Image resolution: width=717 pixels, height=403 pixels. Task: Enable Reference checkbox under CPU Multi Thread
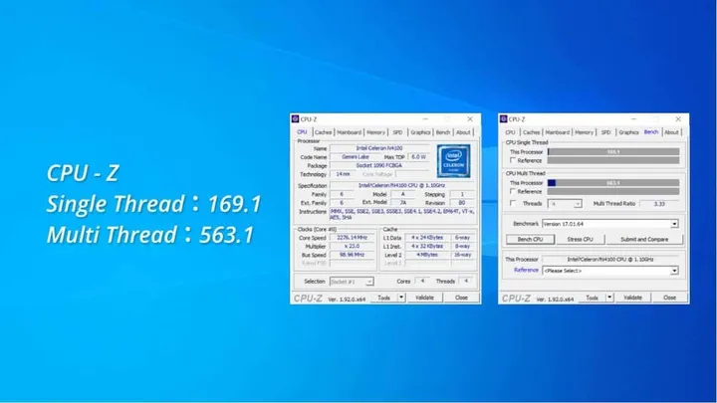[513, 191]
